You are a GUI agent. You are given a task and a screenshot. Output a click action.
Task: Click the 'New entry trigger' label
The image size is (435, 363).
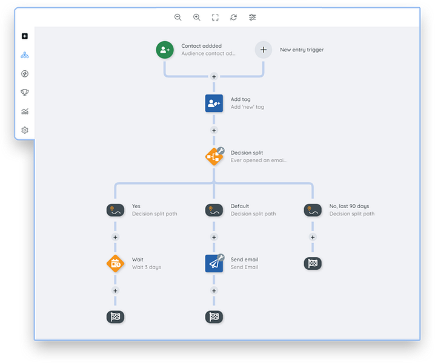(302, 50)
